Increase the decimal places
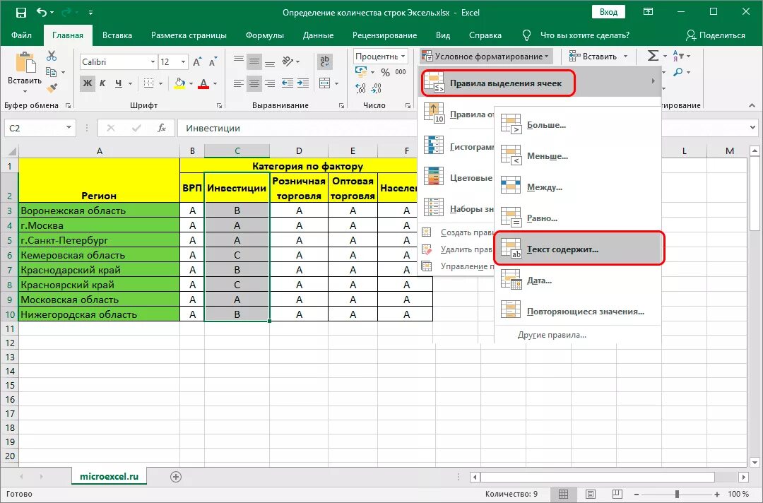This screenshot has width=763, height=503. click(360, 88)
